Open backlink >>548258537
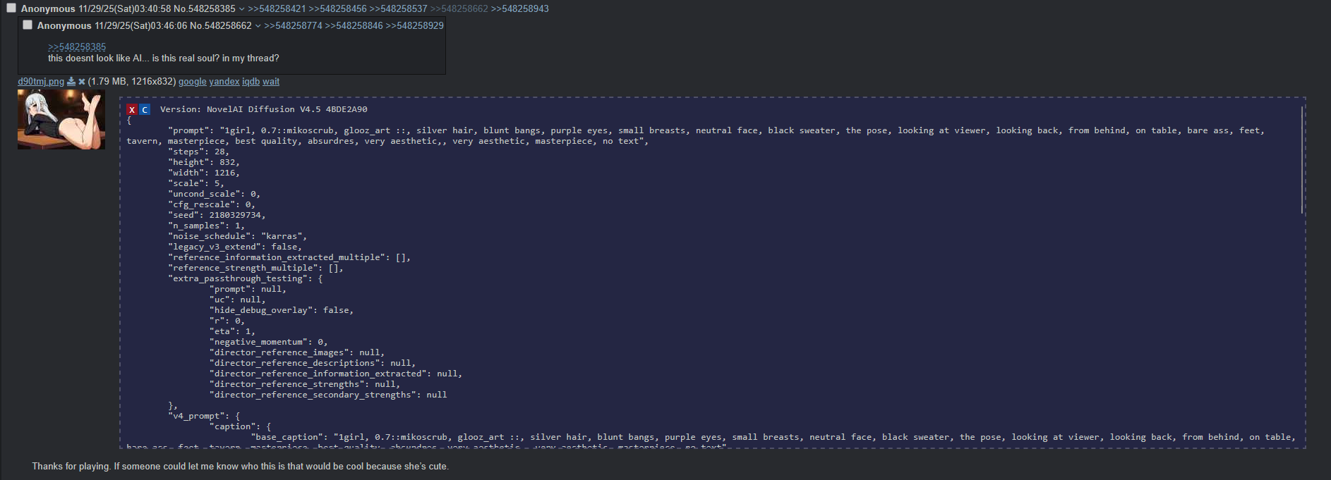This screenshot has width=1331, height=480. click(x=398, y=8)
